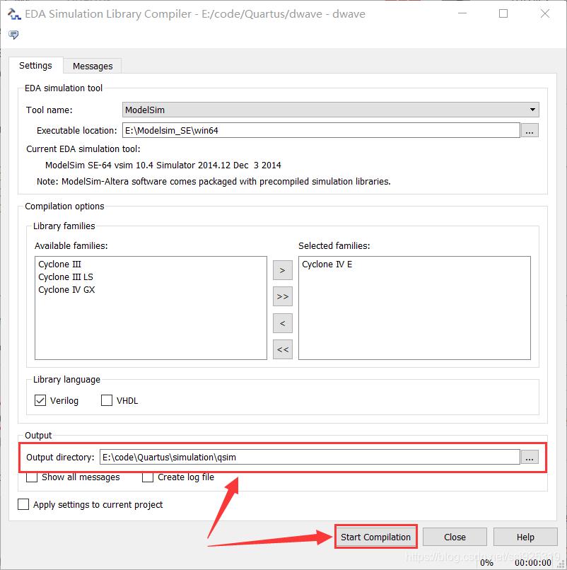Browse for output directory with ellipsis button
The image size is (567, 570).
[x=530, y=458]
